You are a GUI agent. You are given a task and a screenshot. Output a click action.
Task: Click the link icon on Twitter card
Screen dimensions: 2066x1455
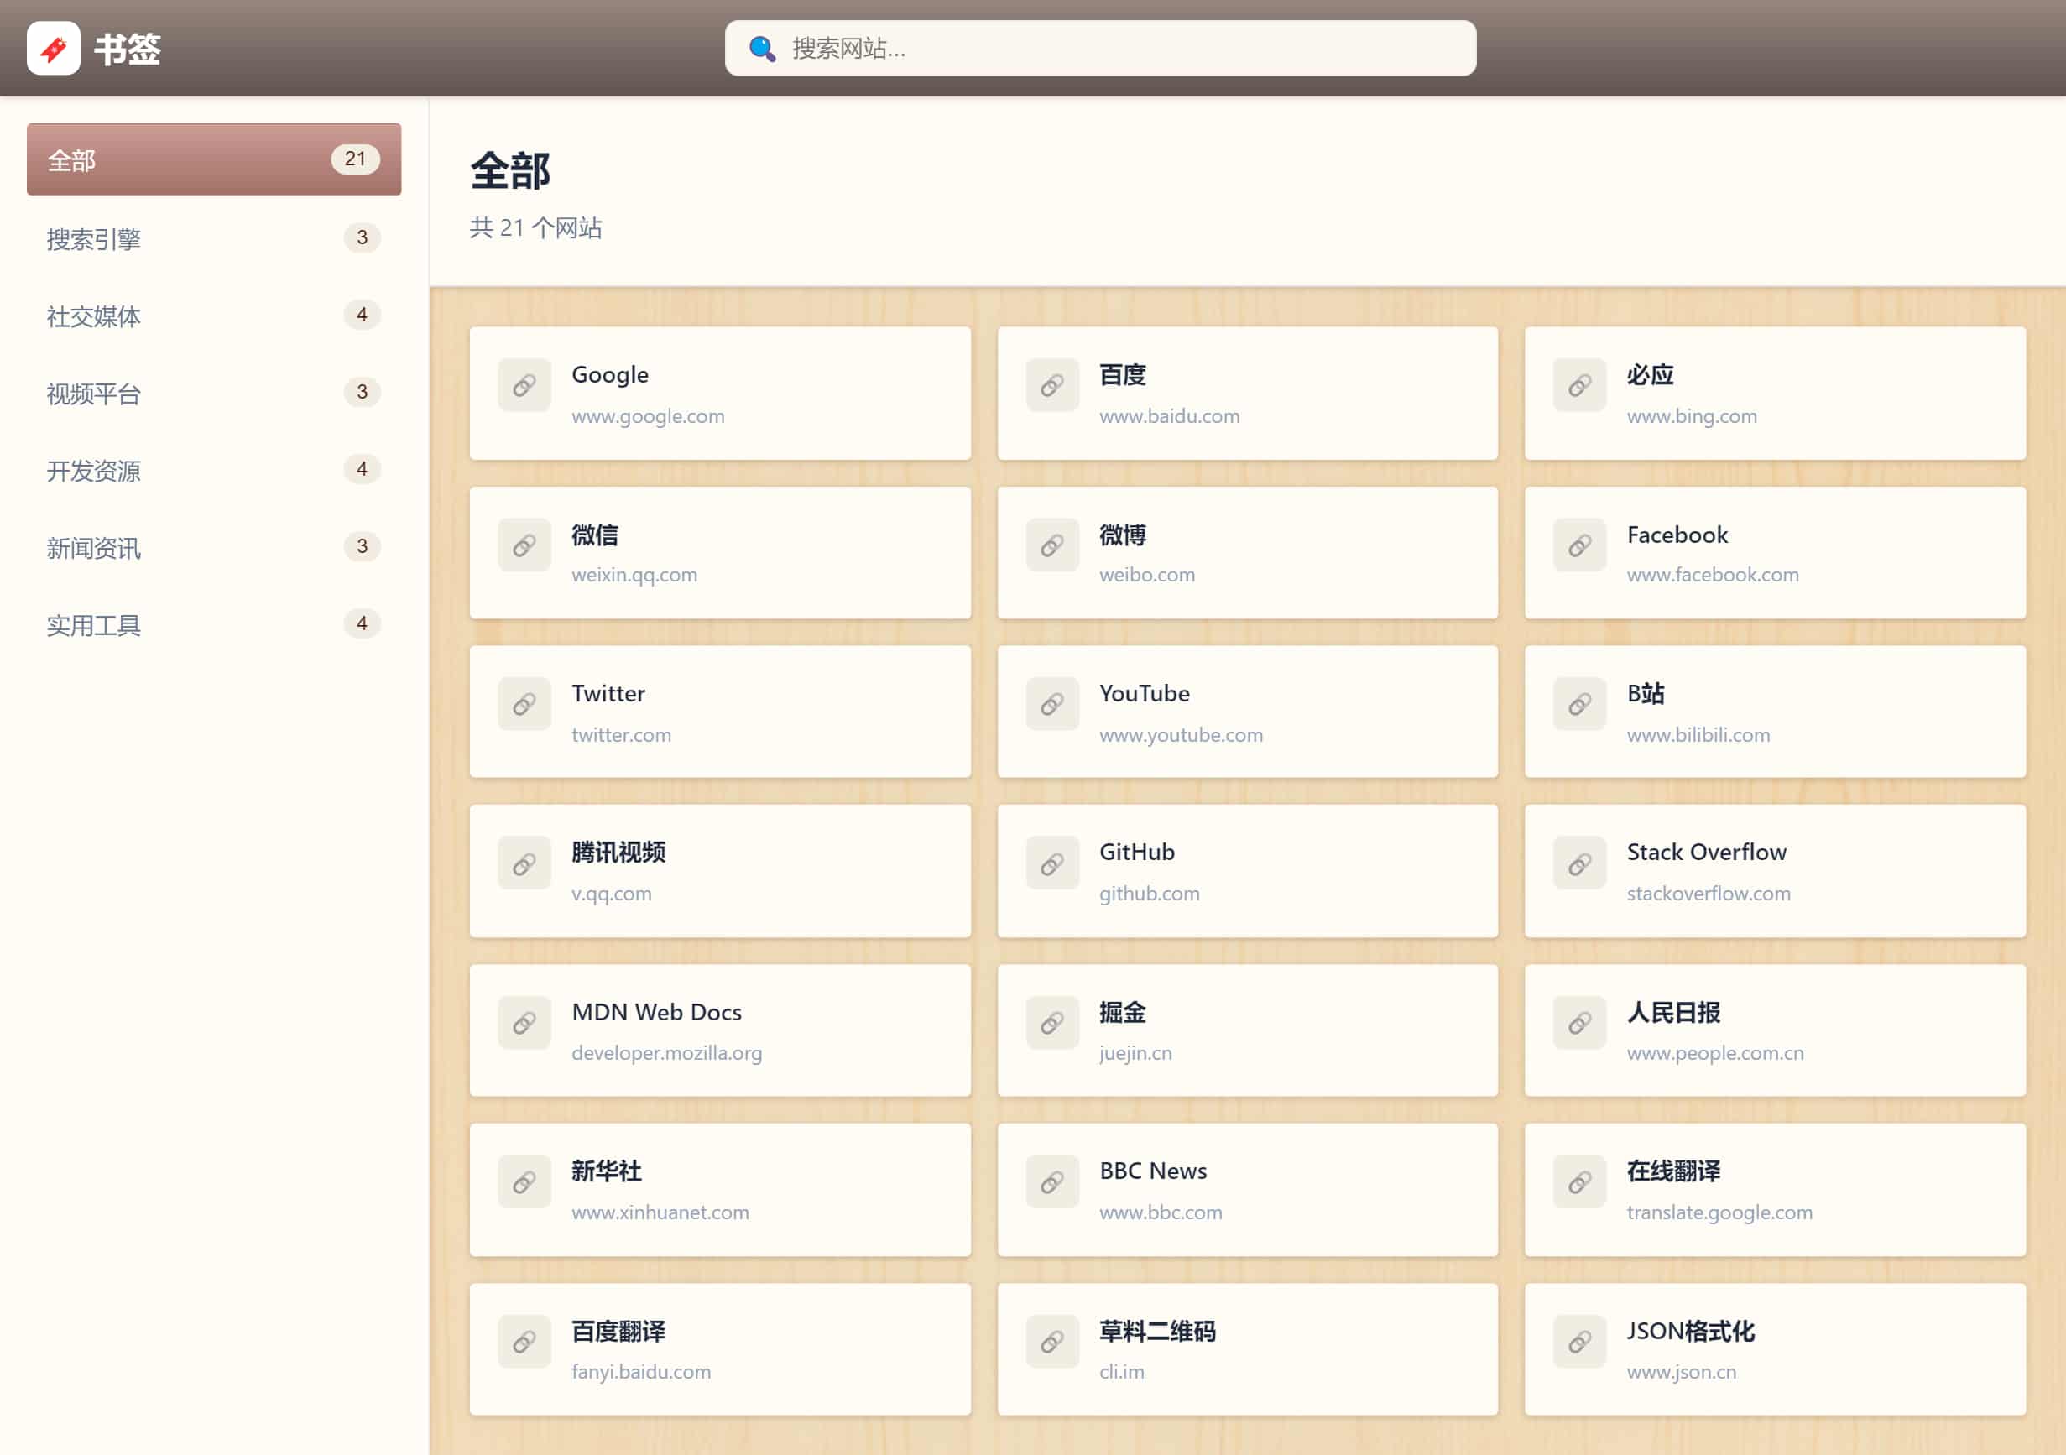click(524, 704)
